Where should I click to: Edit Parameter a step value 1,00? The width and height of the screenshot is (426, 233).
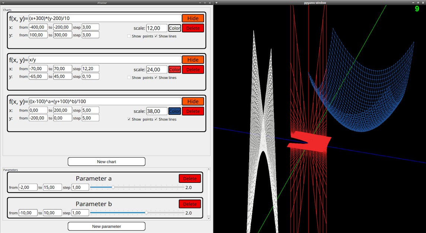pyautogui.click(x=80, y=187)
